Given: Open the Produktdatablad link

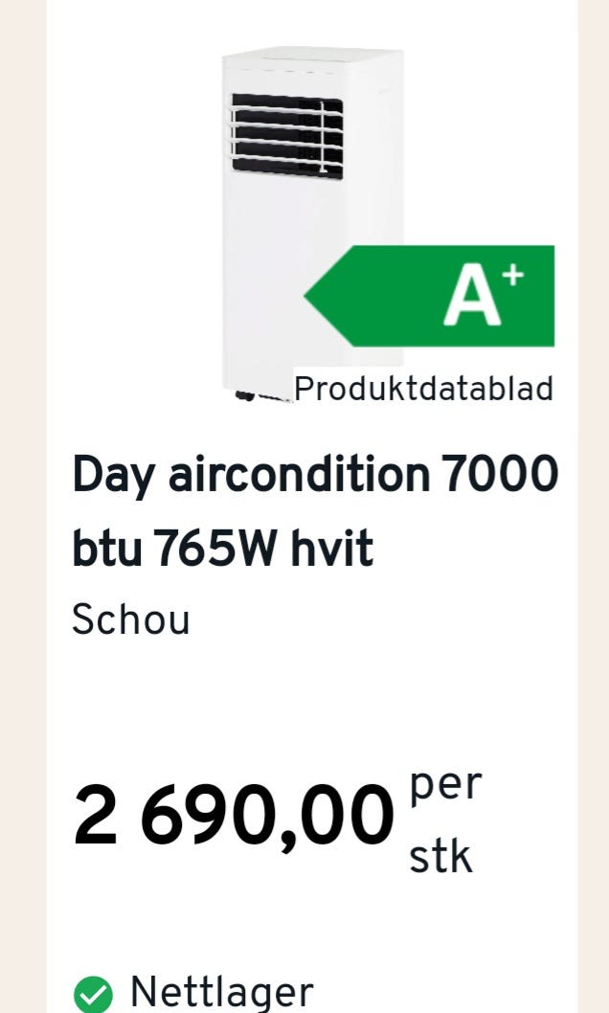Looking at the screenshot, I should (x=423, y=389).
